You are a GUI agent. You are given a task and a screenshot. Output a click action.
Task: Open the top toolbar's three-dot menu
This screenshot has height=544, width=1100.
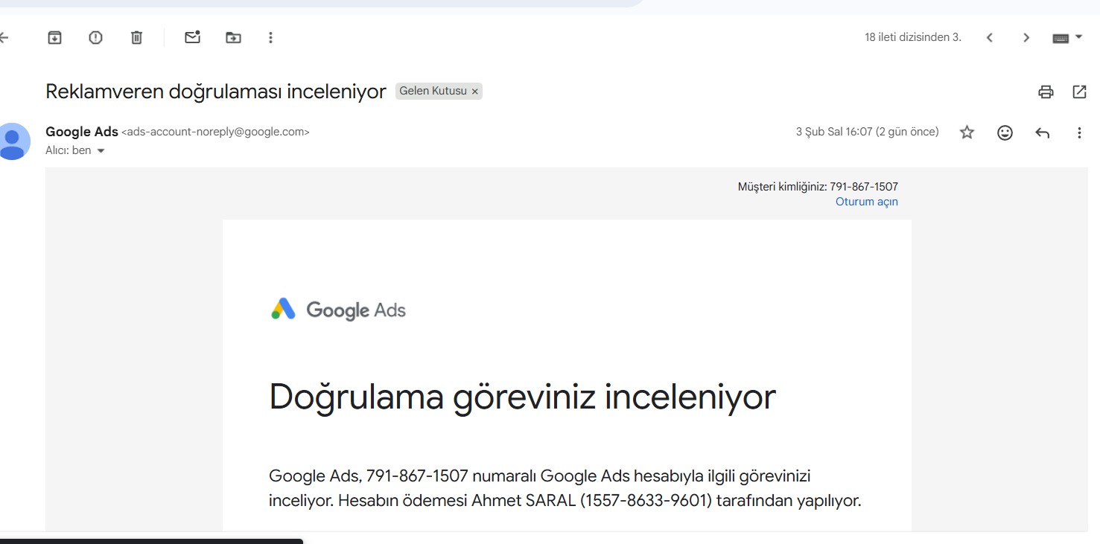270,37
